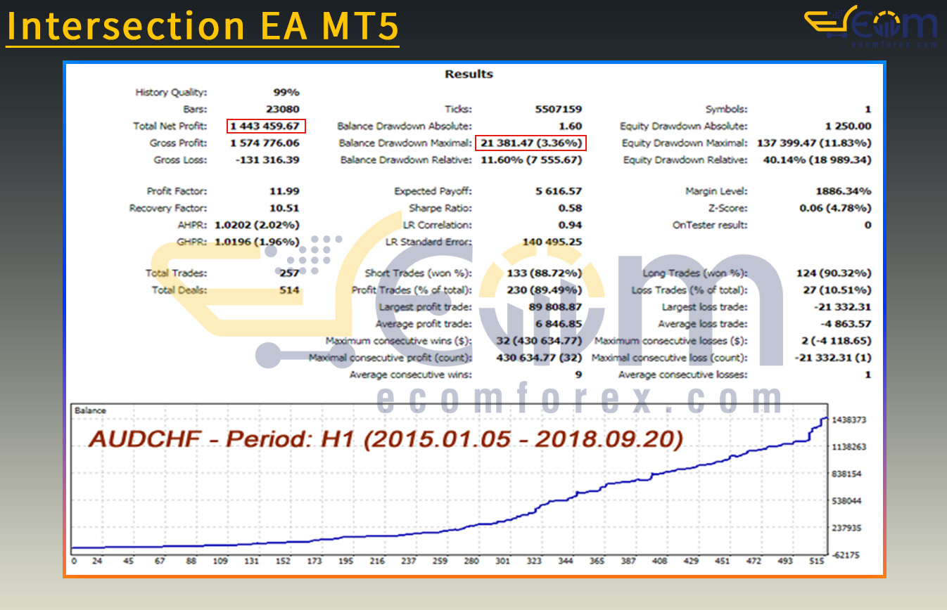Viewport: 947px width, 610px height.
Task: Click Gross Profit value 1 574 776.06
Action: pos(265,143)
